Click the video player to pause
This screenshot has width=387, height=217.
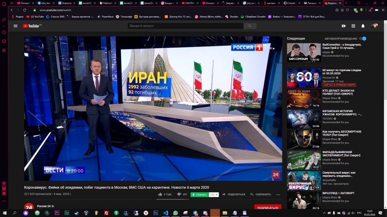[153, 108]
